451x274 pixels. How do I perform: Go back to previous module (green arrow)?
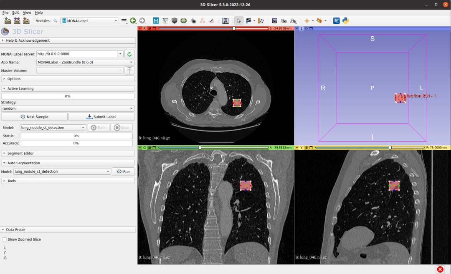pyautogui.click(x=133, y=20)
